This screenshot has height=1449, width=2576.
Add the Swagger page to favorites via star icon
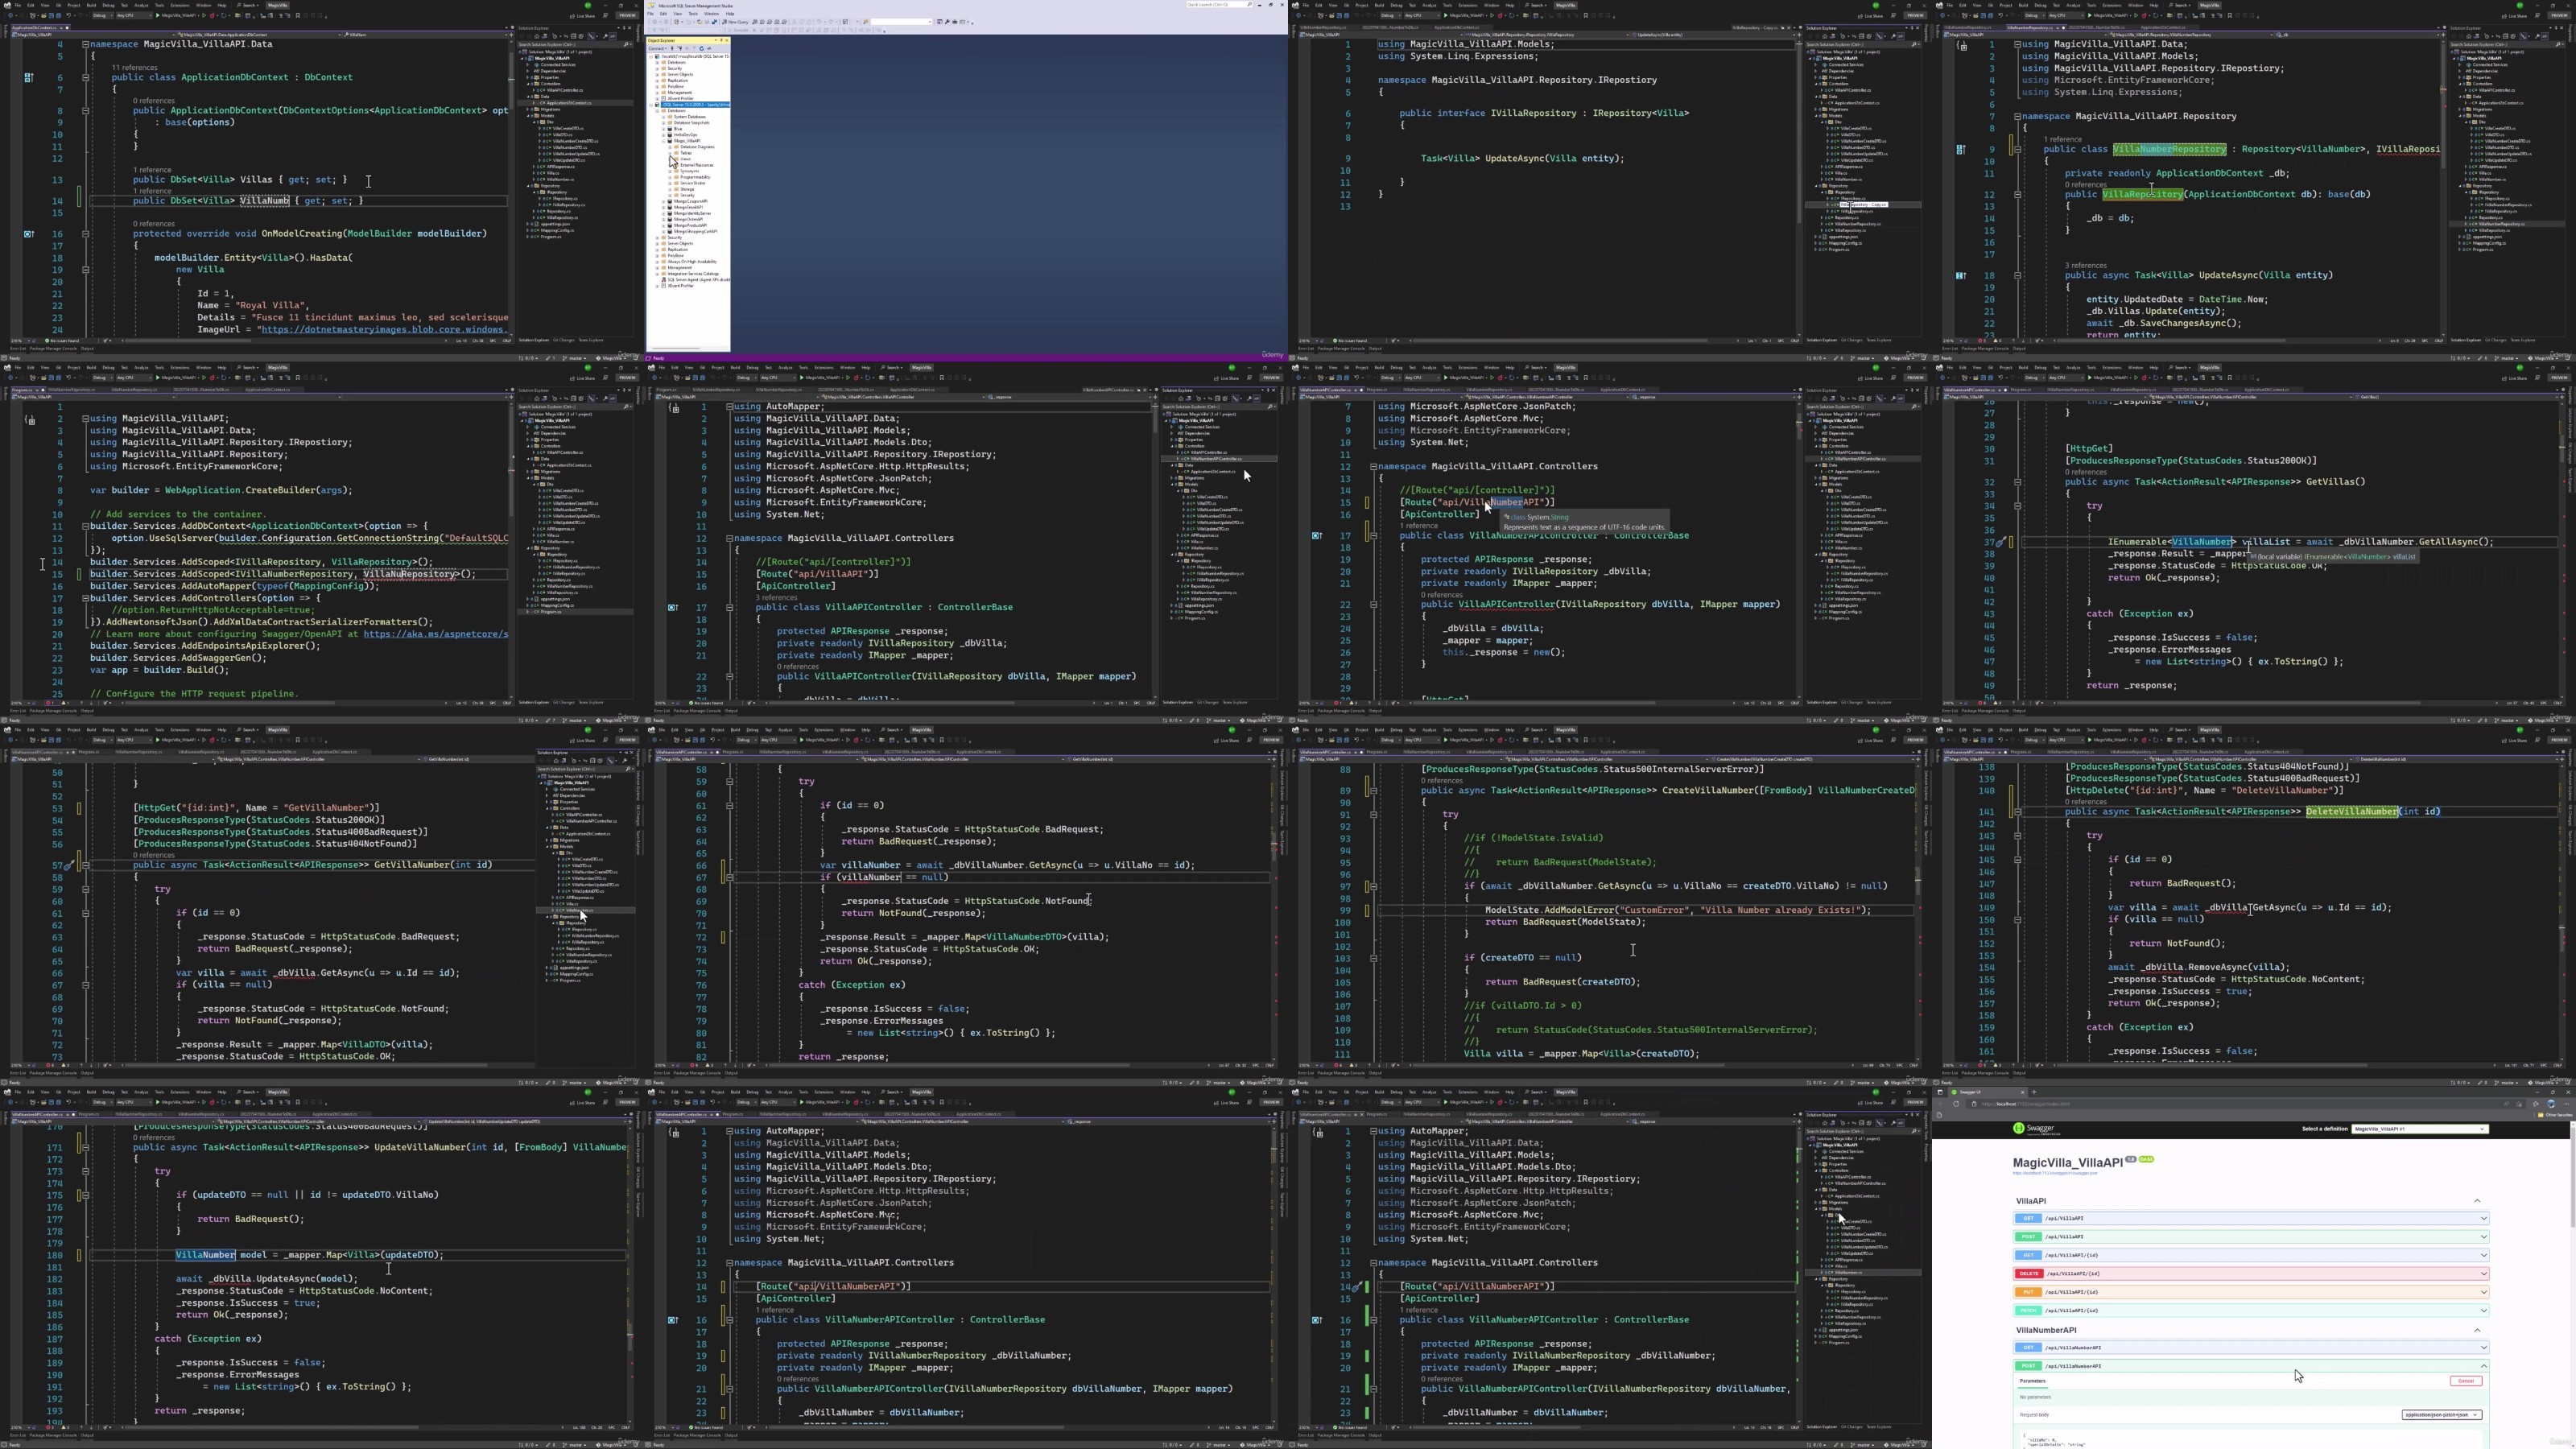[x=2519, y=1104]
